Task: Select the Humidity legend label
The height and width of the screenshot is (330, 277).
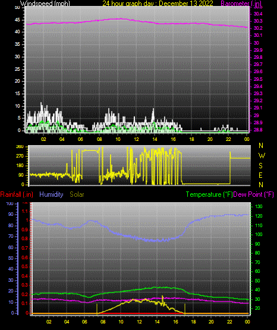Action: pos(51,194)
